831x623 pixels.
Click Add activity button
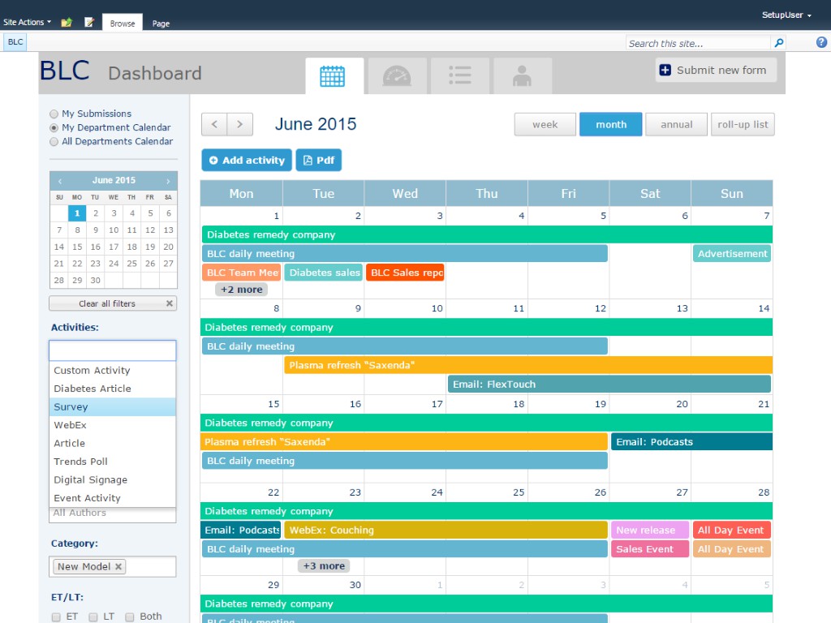(x=247, y=160)
